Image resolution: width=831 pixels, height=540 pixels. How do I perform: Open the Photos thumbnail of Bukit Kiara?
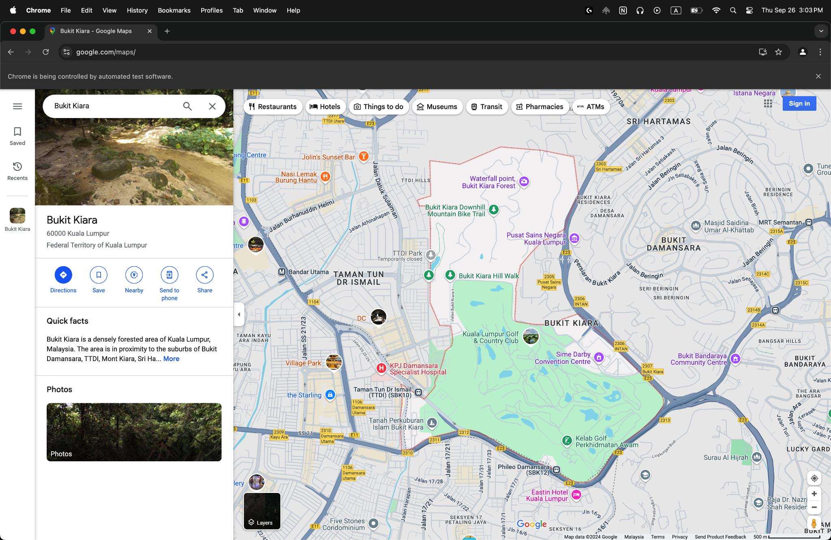tap(134, 432)
